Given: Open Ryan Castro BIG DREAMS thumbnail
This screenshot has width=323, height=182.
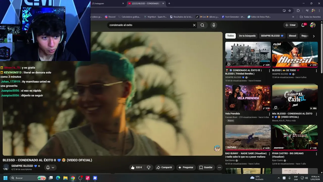Looking at the screenshot, I should tap(295, 138).
